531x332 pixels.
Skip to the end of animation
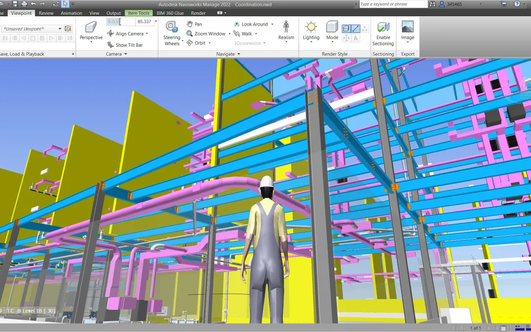click(x=70, y=38)
